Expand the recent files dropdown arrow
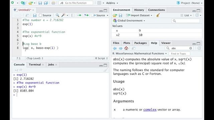Screen dimensions: 214x120 (x=34, y=3)
